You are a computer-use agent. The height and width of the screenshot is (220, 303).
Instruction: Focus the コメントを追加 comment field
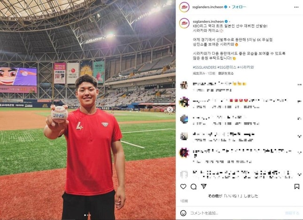tap(236, 213)
